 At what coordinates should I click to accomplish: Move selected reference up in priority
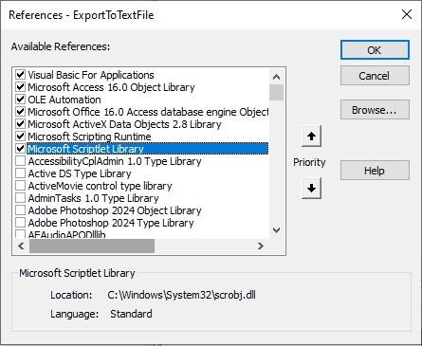tap(311, 137)
